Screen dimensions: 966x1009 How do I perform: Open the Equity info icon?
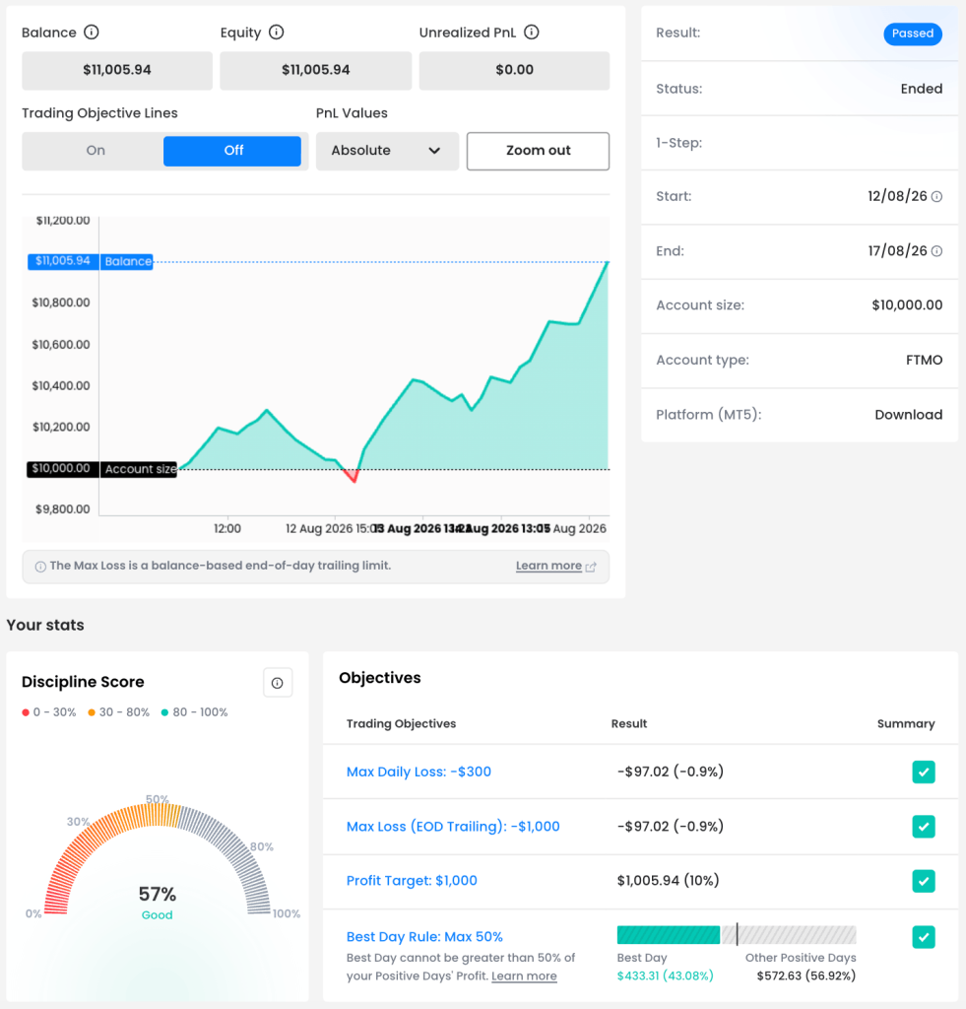coord(276,33)
